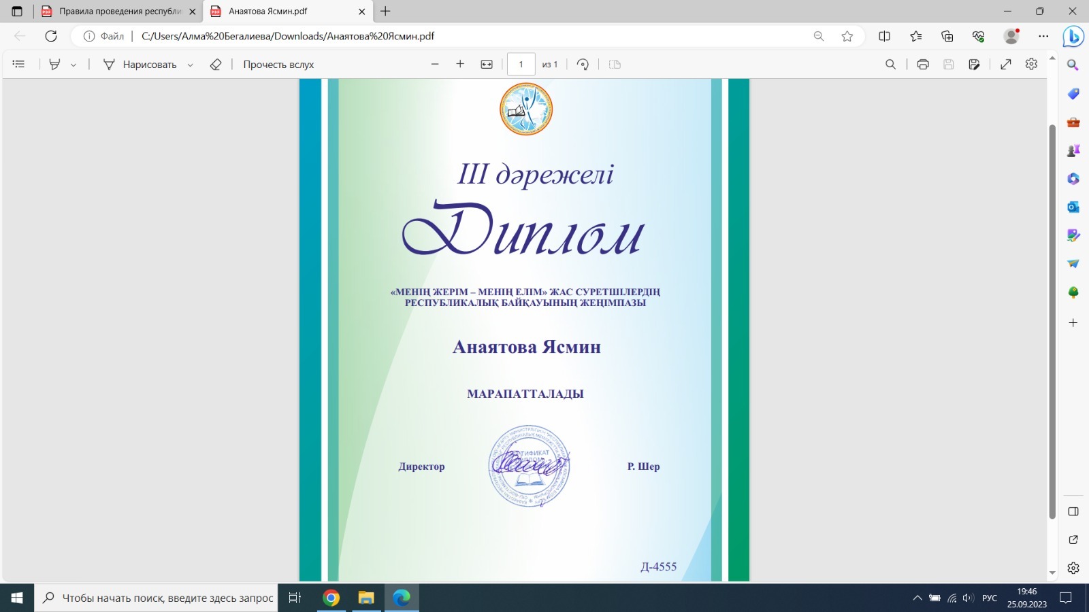Click the page number input field
The width and height of the screenshot is (1089, 612).
[521, 65]
